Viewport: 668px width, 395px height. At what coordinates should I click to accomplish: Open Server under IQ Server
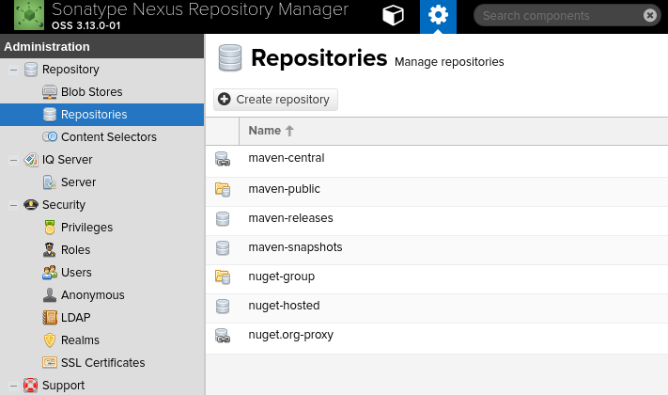tap(78, 182)
